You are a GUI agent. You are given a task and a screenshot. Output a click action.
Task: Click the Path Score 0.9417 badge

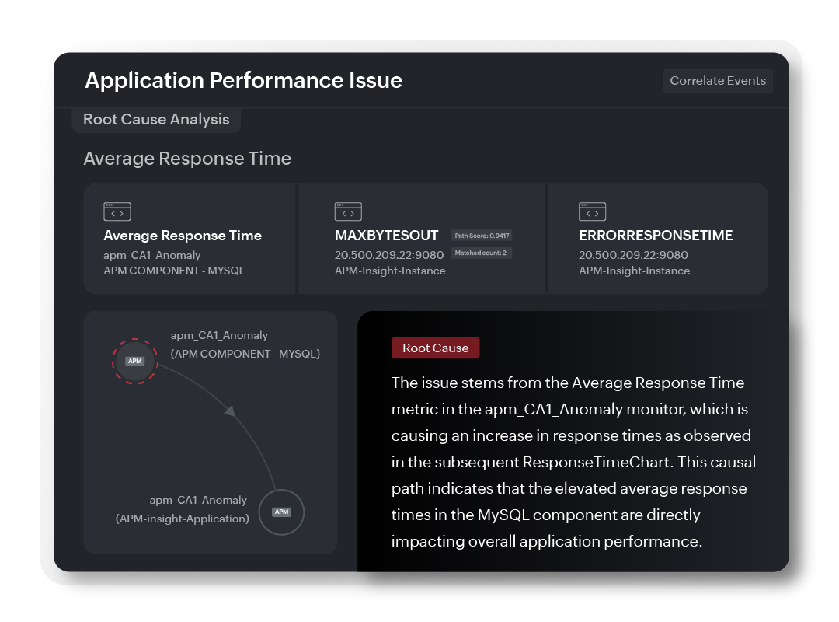tap(481, 235)
